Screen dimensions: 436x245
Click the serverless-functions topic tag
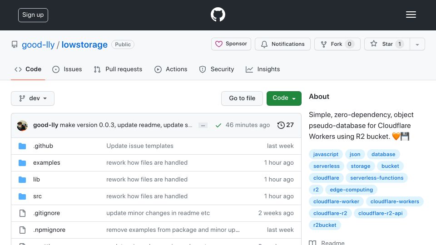click(x=377, y=178)
